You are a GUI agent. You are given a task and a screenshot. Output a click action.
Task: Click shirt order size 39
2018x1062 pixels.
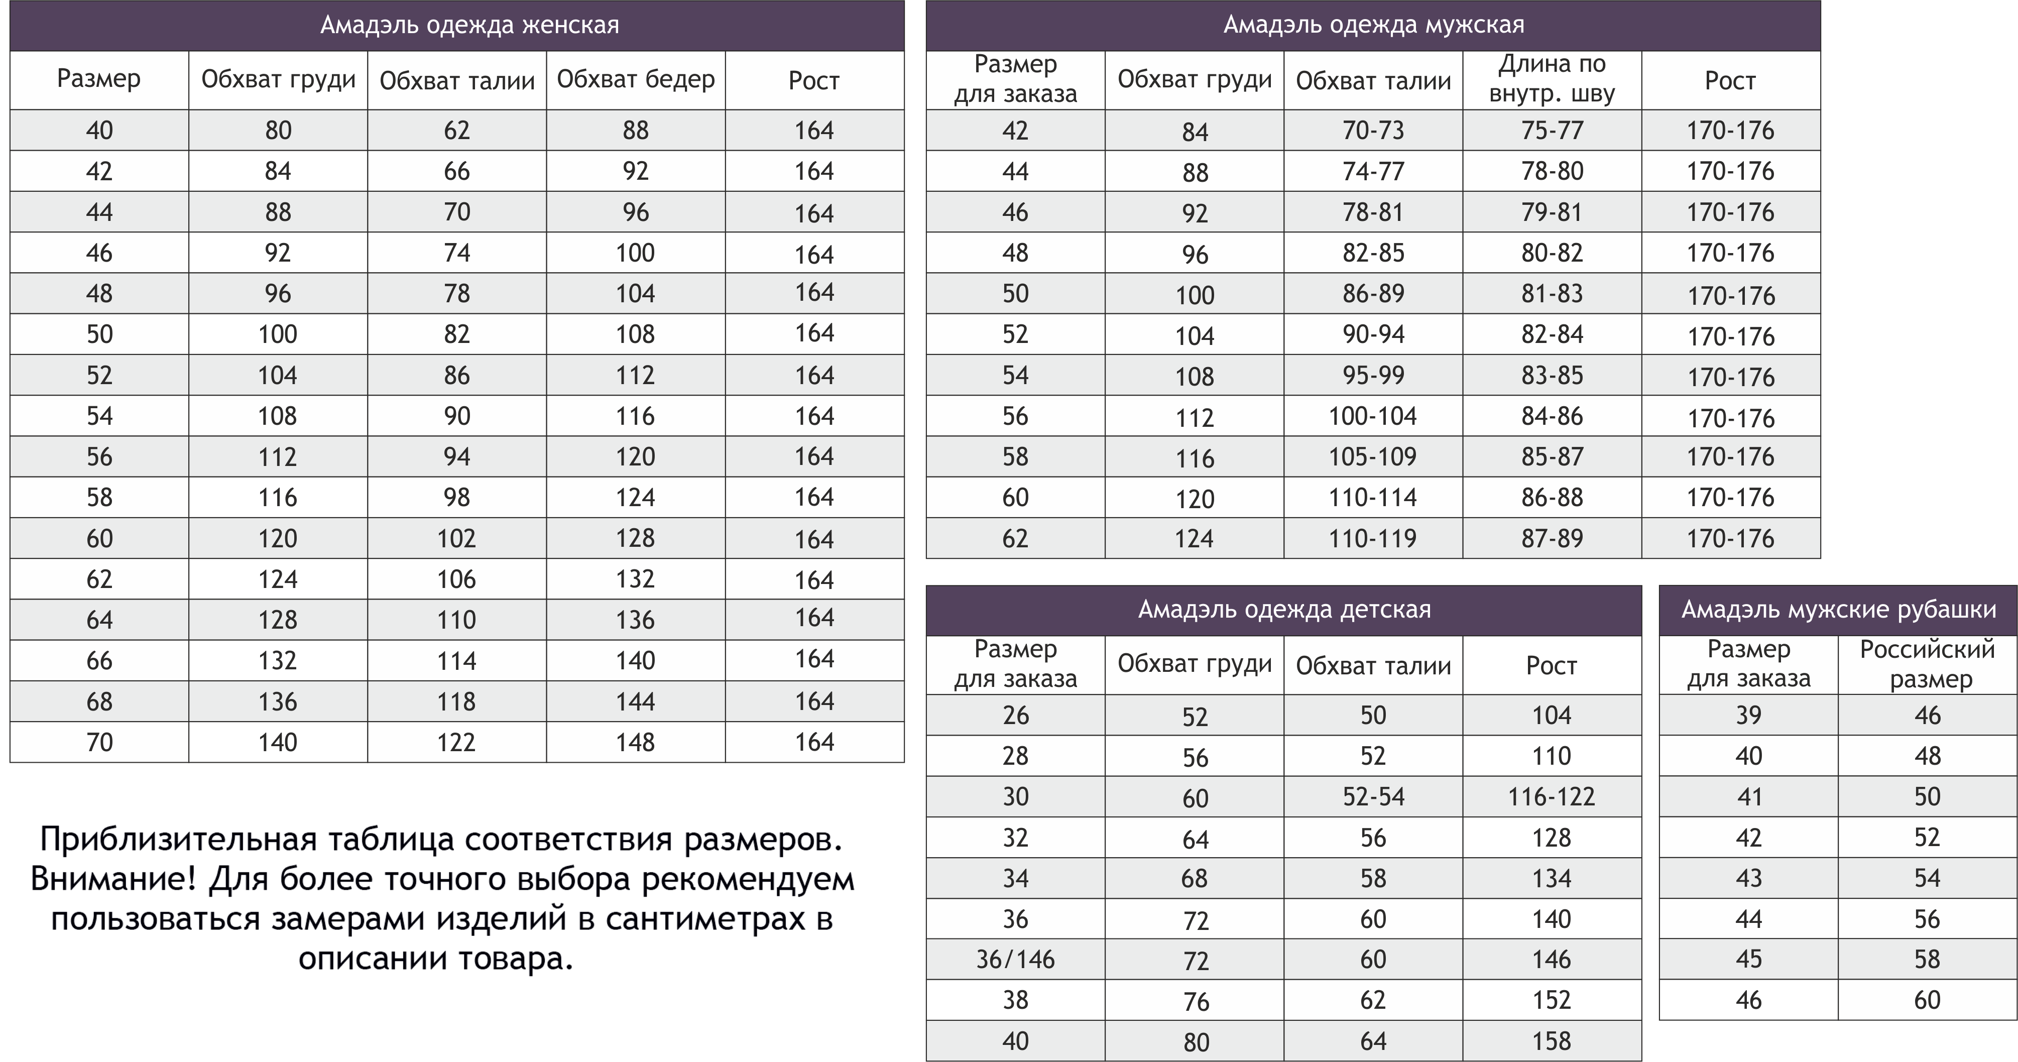[1748, 715]
